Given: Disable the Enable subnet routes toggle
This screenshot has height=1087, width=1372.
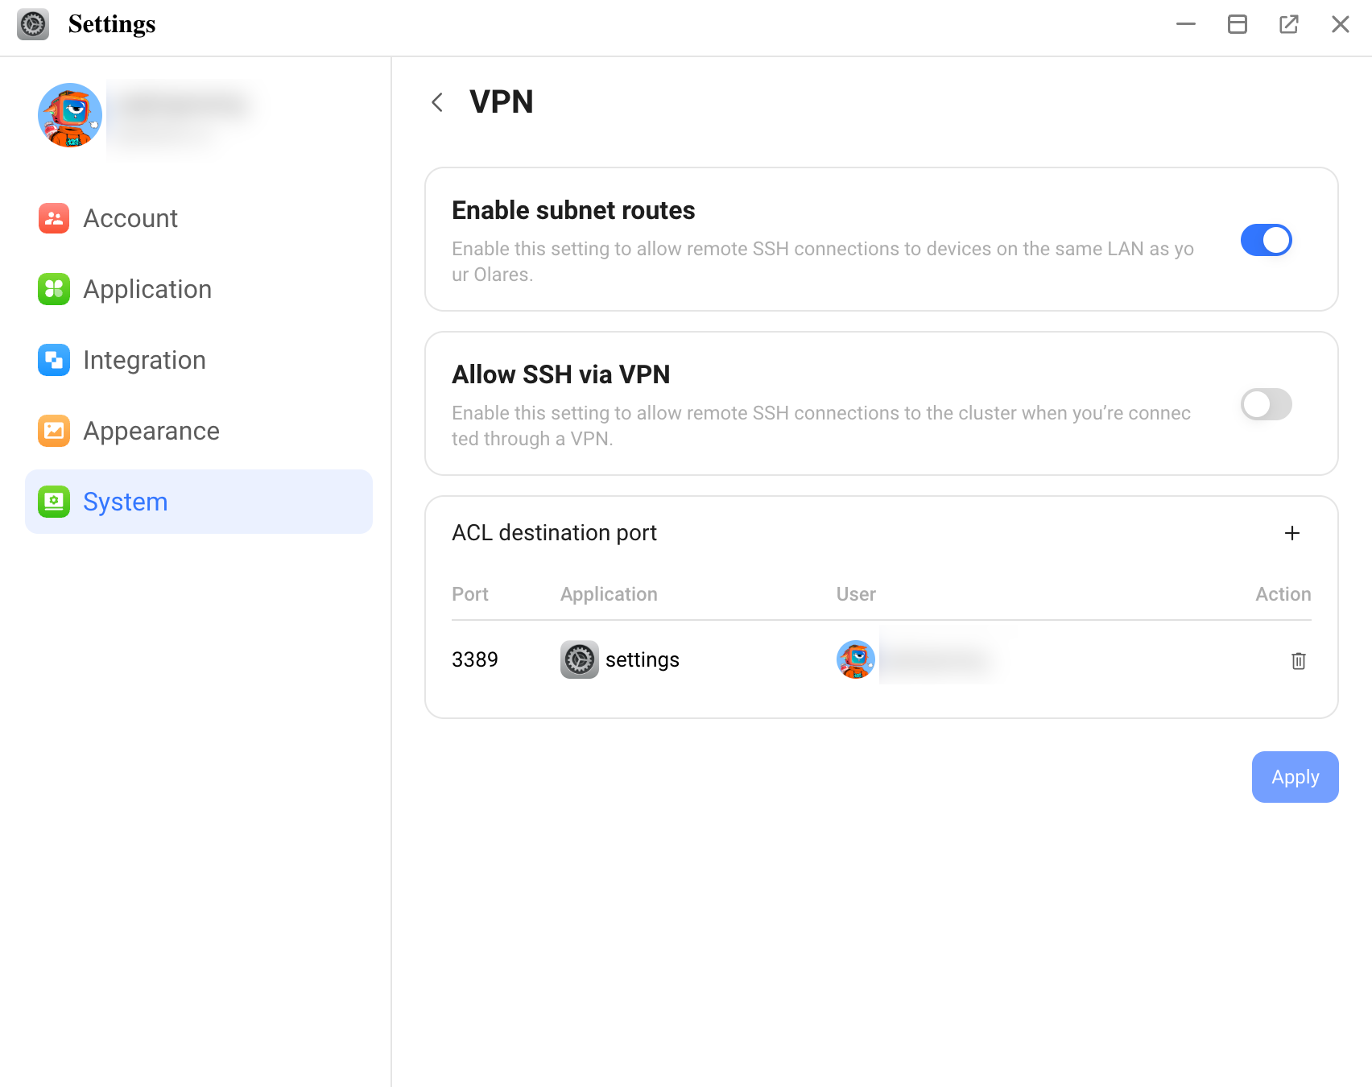Looking at the screenshot, I should [1266, 240].
